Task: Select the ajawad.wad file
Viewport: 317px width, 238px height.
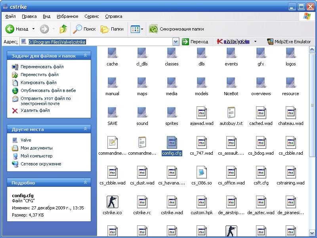Action: (202, 116)
